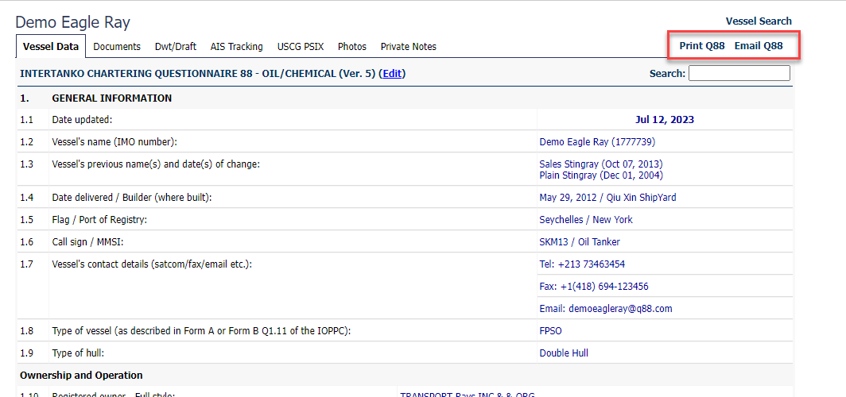Click Sales Stingray (Oct 07, 2013)
The width and height of the screenshot is (846, 397).
click(601, 164)
